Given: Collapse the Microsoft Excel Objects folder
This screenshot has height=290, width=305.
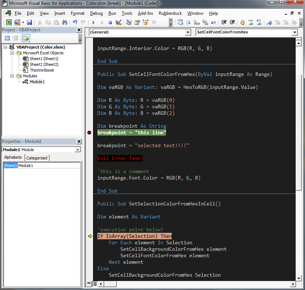Looking at the screenshot, I should click(12, 53).
